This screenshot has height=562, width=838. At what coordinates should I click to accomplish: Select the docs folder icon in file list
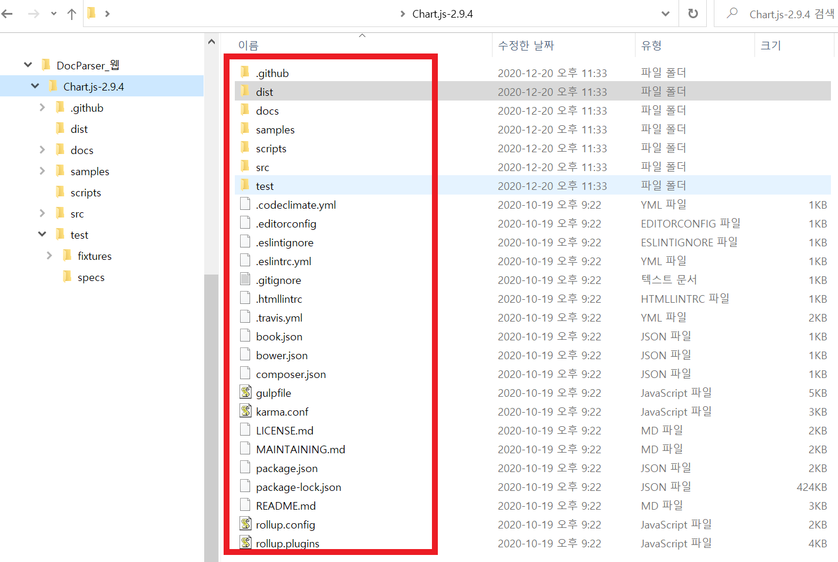(x=245, y=110)
